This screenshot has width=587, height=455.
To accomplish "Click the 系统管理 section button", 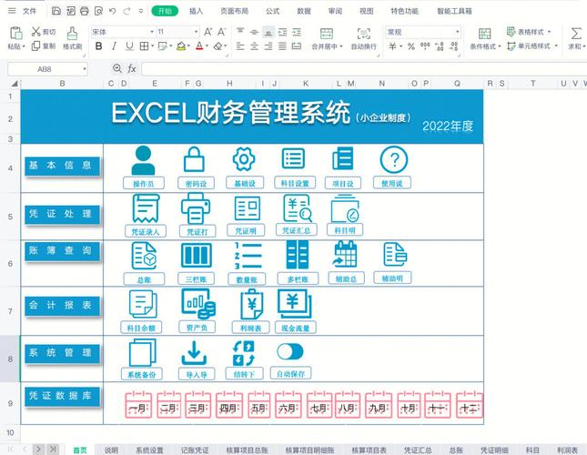I will pos(62,353).
